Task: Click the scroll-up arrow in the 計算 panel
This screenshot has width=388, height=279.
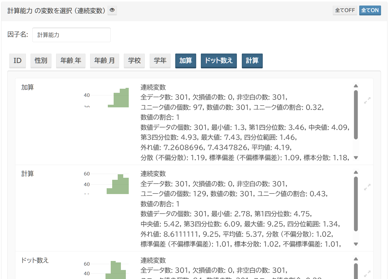Action: (356, 172)
